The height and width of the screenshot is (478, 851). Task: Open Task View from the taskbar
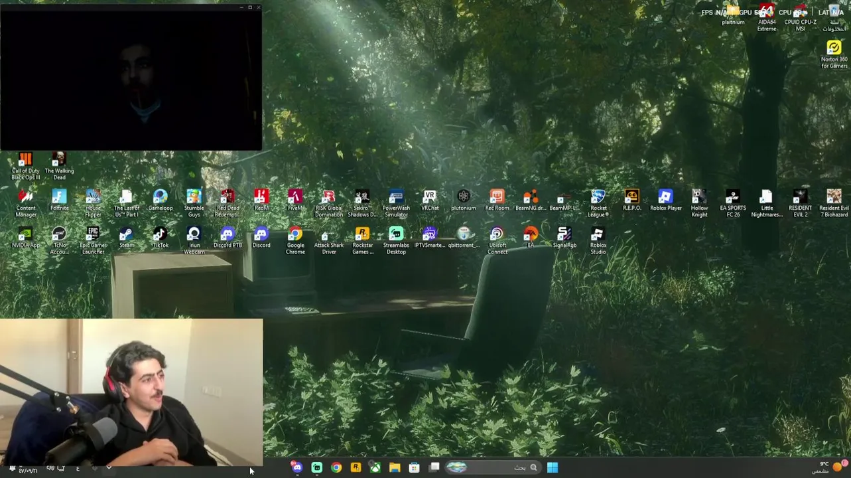(x=434, y=467)
